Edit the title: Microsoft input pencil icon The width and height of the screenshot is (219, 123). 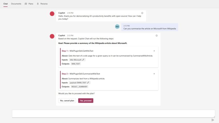(84, 60)
